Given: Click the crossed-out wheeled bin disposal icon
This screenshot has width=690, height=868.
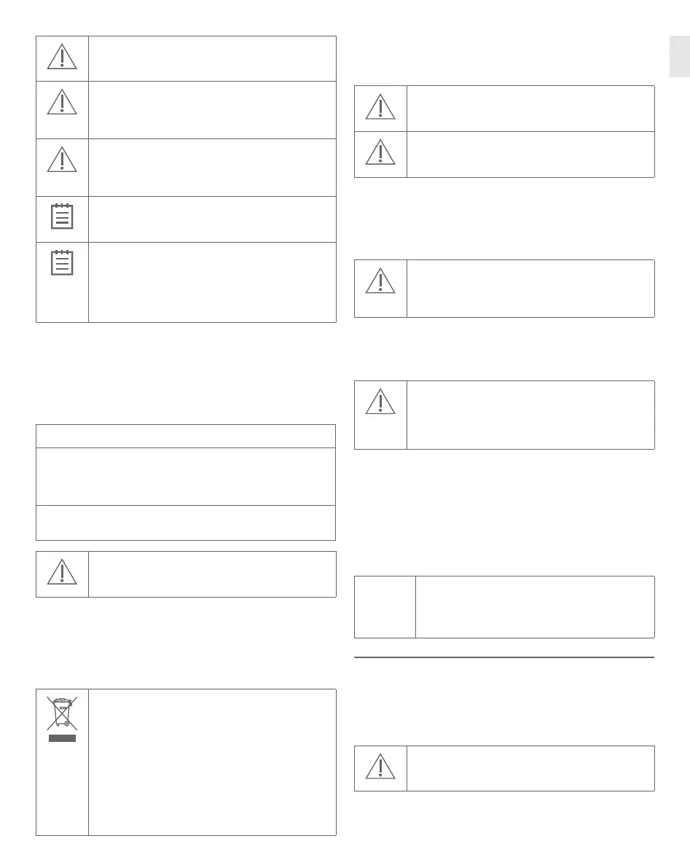Looking at the screenshot, I should pyautogui.click(x=62, y=718).
